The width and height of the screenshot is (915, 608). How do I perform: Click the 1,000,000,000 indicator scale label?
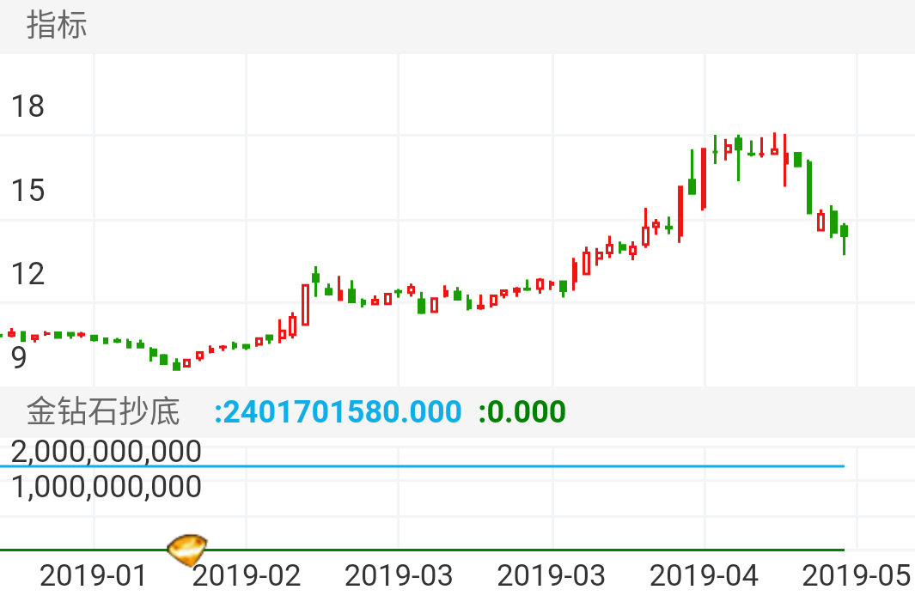coord(107,487)
